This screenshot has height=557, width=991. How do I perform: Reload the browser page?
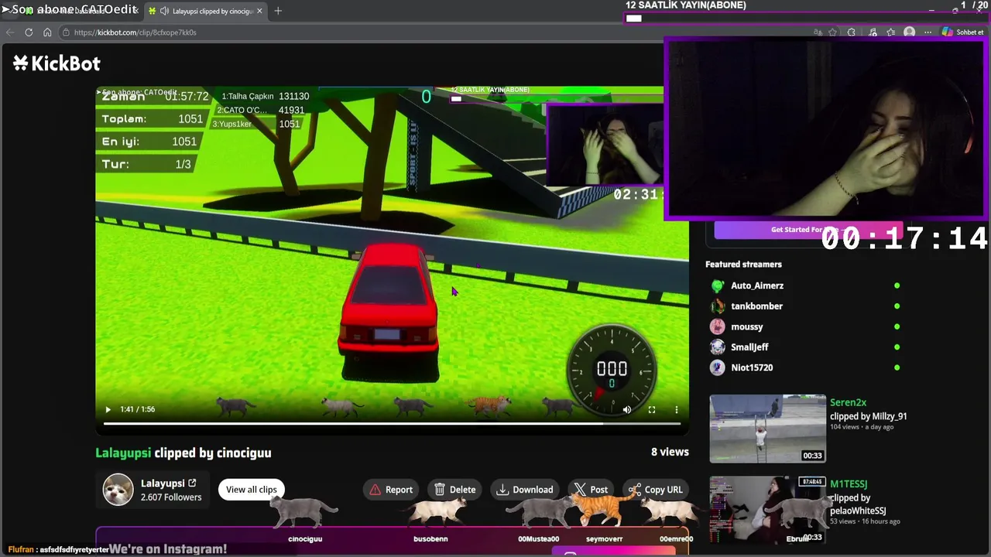tap(29, 32)
